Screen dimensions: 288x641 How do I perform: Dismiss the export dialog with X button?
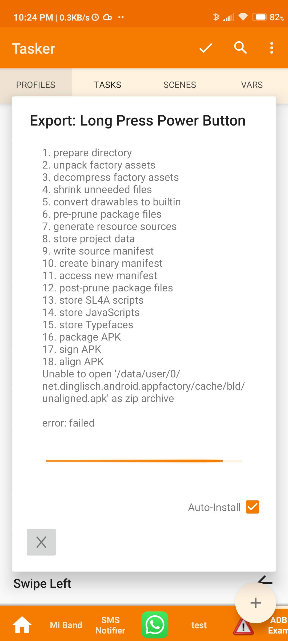pos(41,542)
